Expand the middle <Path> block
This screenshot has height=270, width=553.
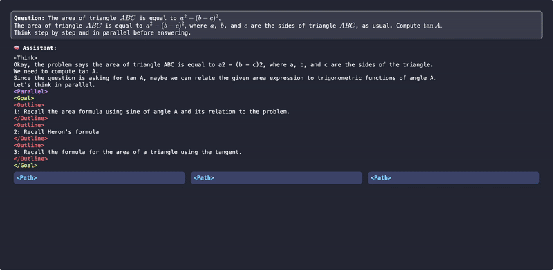point(276,177)
